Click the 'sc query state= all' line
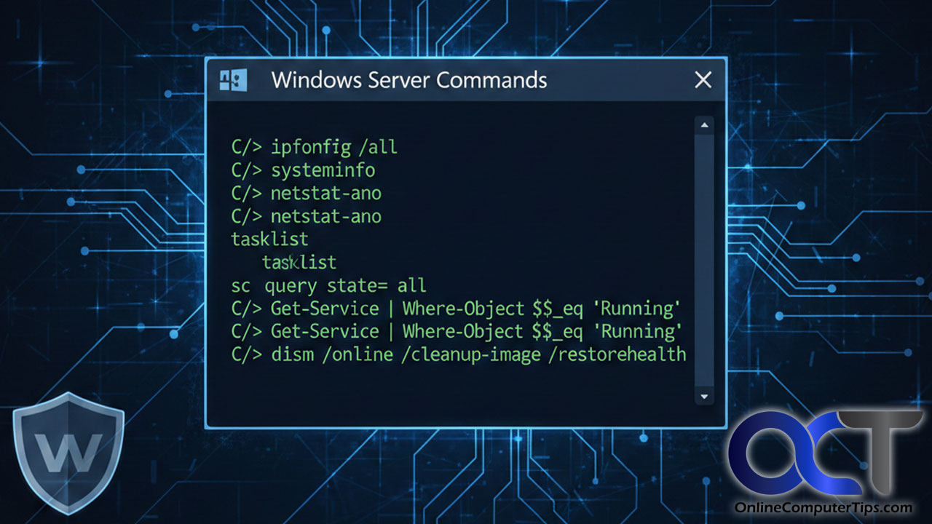 pyautogui.click(x=328, y=285)
